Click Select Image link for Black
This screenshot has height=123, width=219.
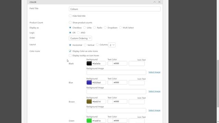[154, 72]
